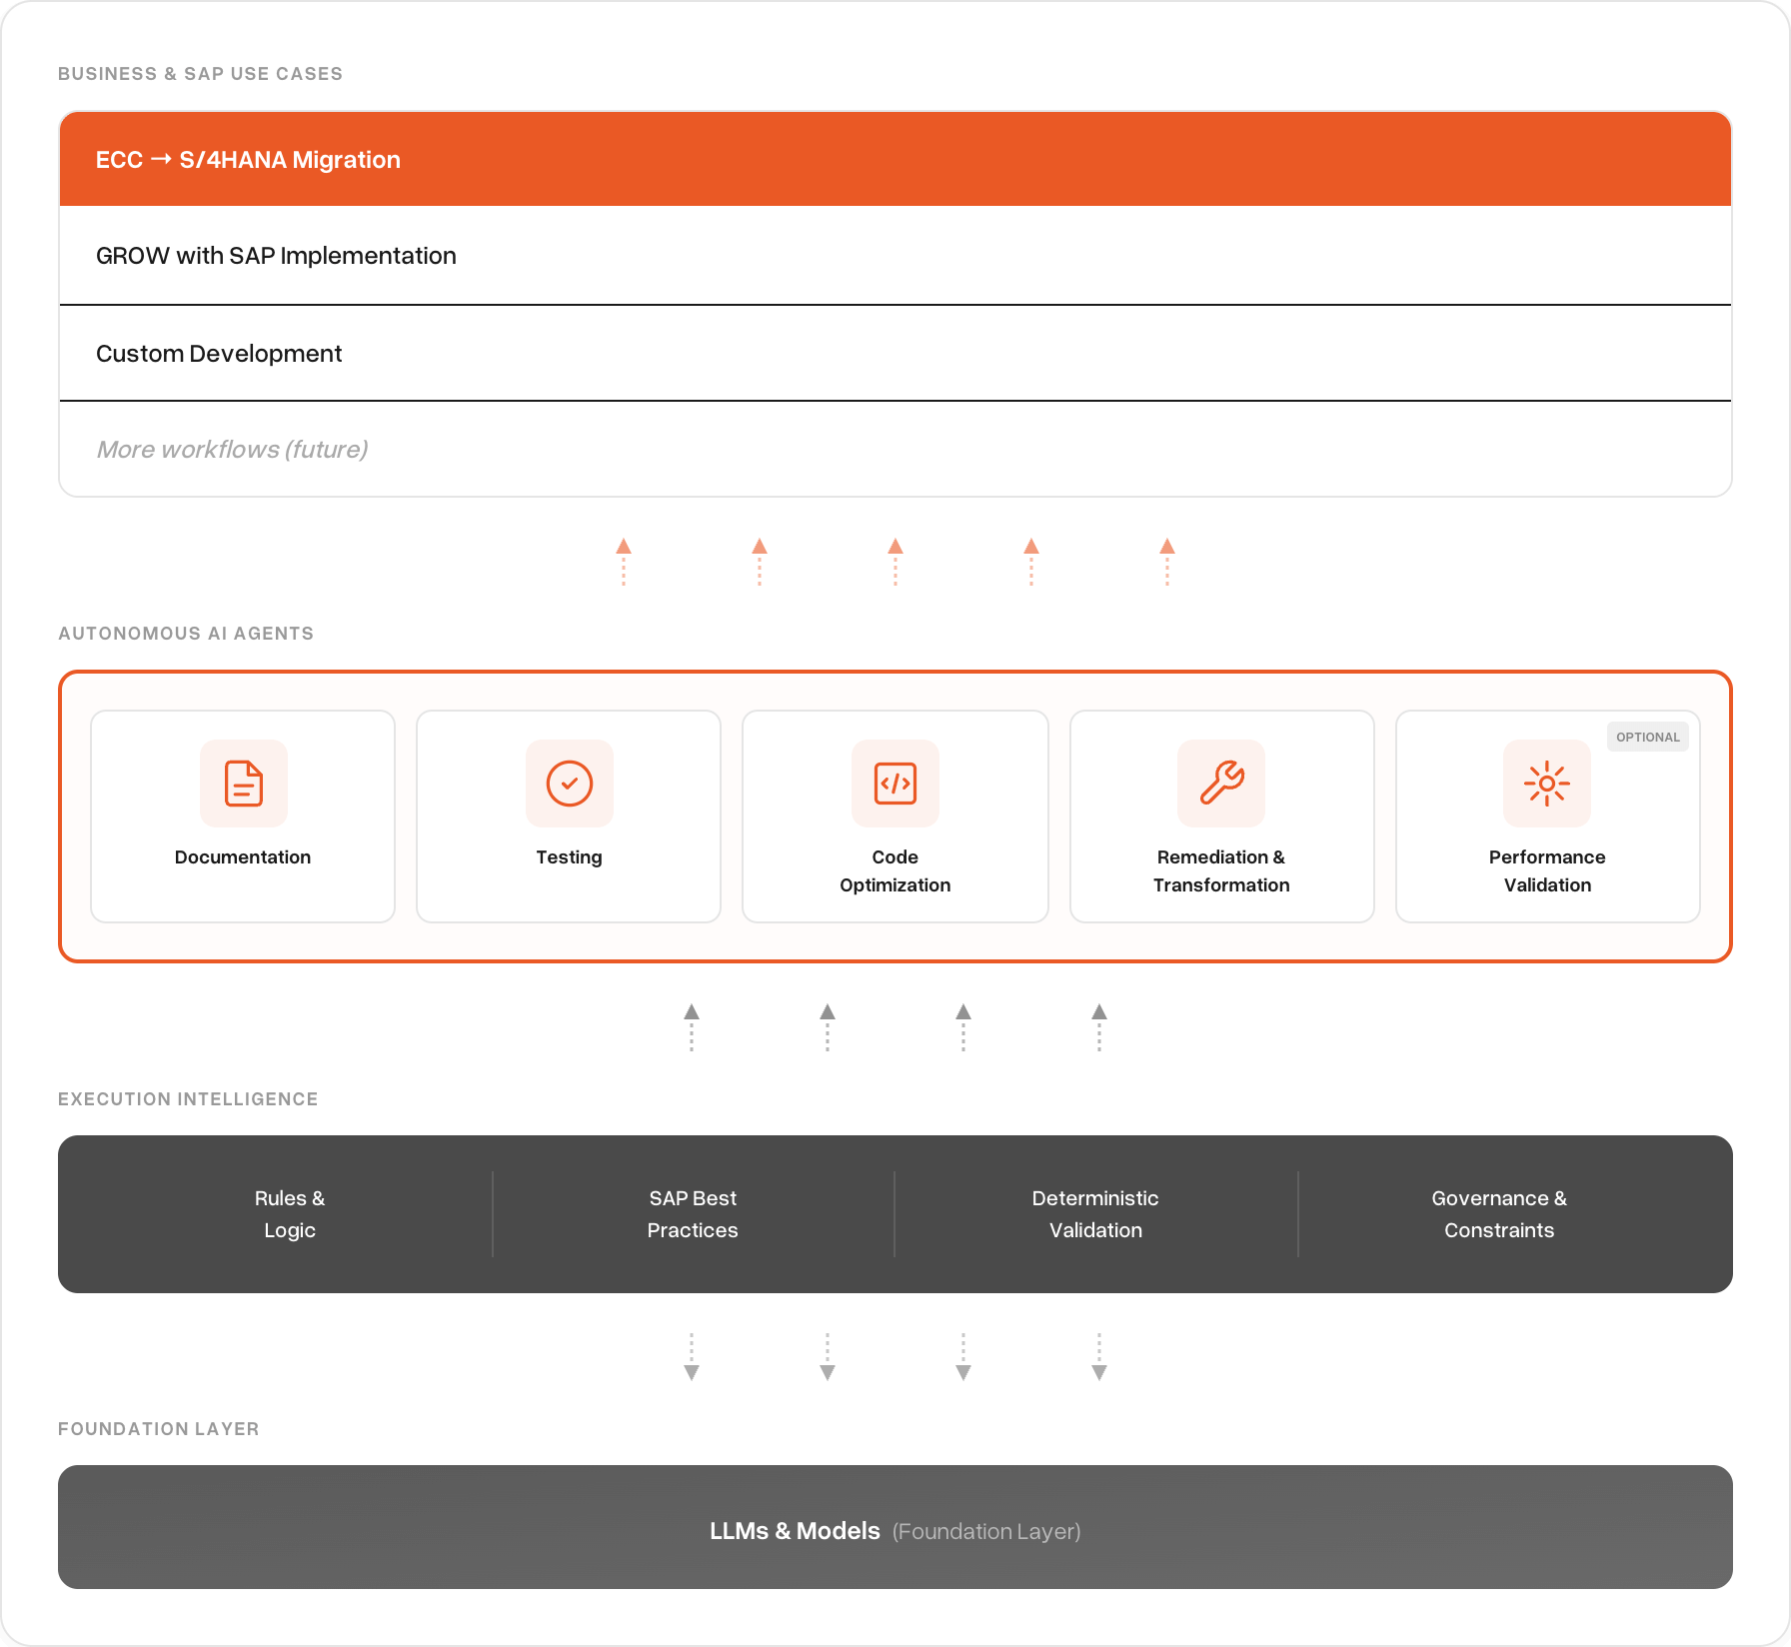Click the Deterministic Validation segment

coord(1095,1214)
